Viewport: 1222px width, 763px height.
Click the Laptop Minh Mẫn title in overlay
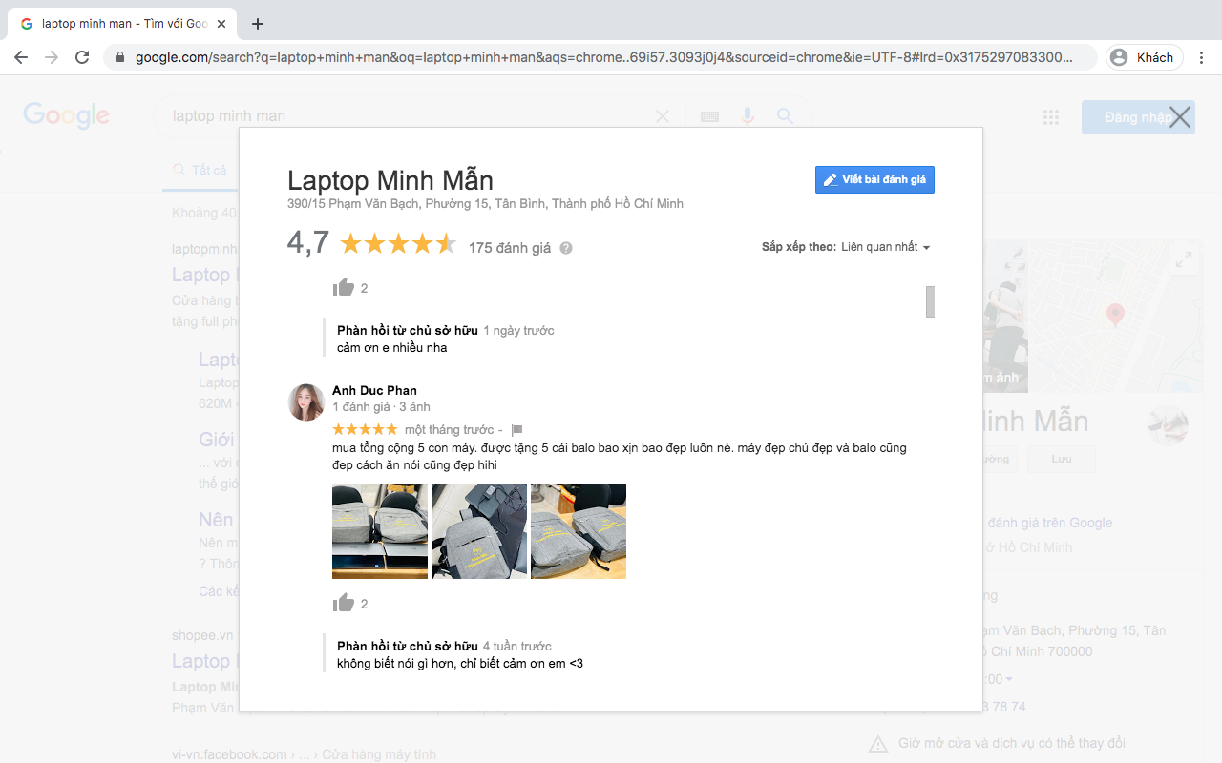[390, 180]
